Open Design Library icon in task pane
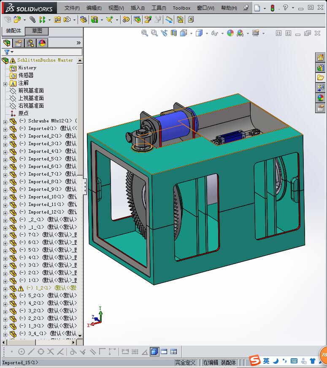Screen dimensions: 327x368 [x=320, y=68]
